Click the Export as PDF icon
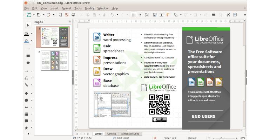Screen dimensions: 270x140 coord(67,15)
